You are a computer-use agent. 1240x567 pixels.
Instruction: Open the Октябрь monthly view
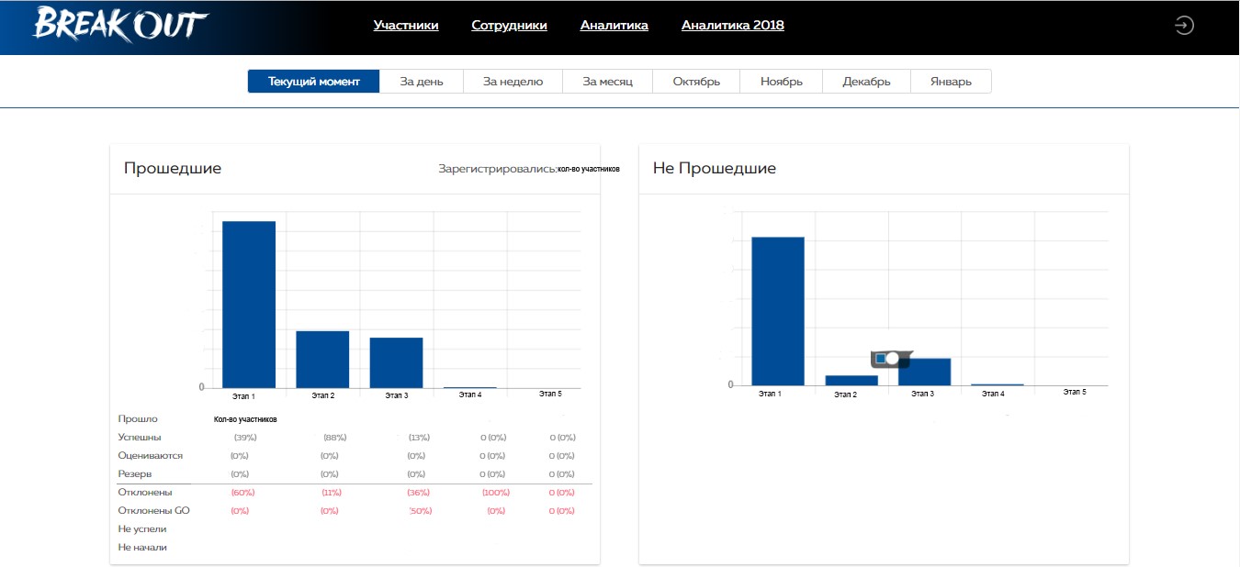(695, 81)
